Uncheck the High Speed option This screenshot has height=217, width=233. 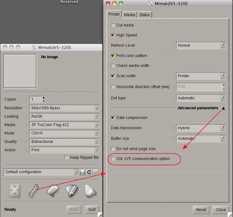113,35
